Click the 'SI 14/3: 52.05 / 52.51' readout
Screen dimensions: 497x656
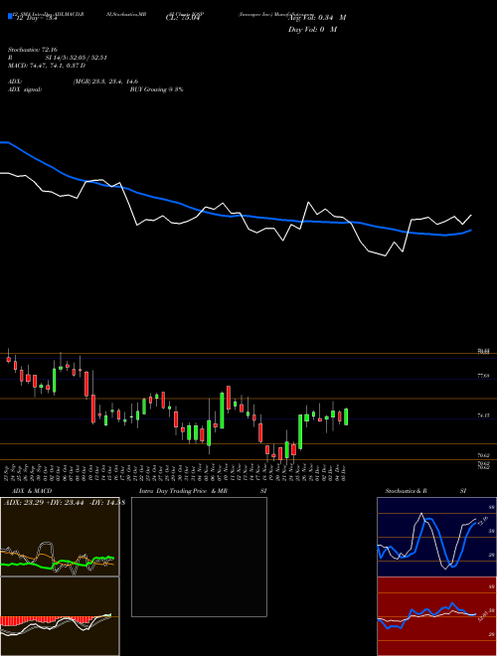click(77, 58)
